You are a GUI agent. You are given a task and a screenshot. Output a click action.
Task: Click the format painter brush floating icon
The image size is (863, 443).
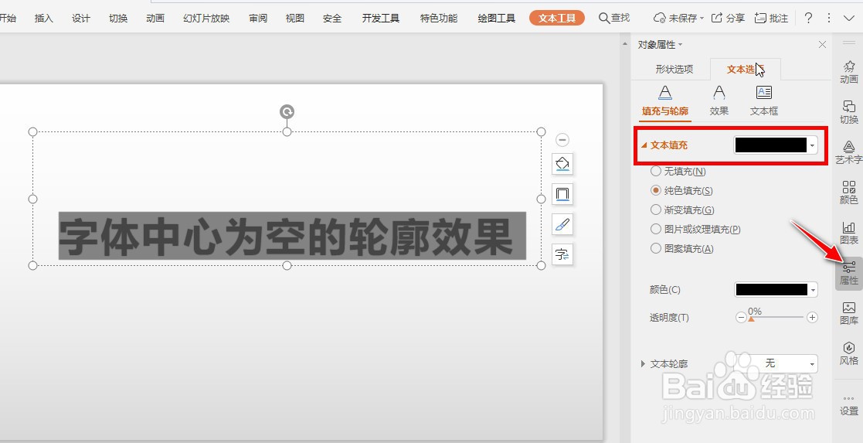pos(562,224)
